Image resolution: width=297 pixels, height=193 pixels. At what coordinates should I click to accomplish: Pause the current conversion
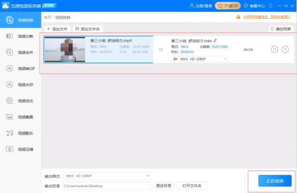click(x=274, y=49)
